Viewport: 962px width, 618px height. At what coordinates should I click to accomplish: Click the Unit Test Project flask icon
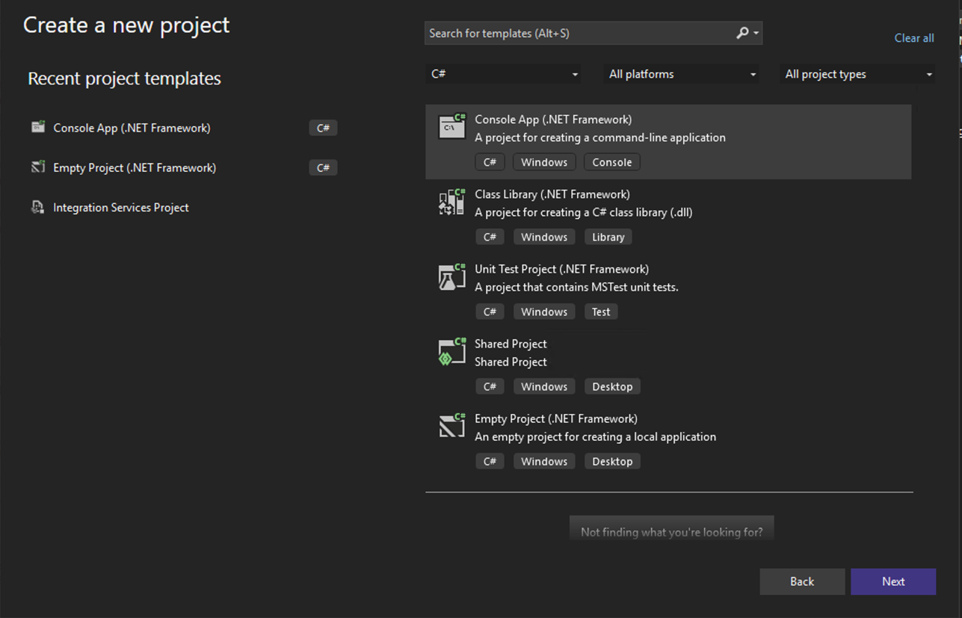452,276
